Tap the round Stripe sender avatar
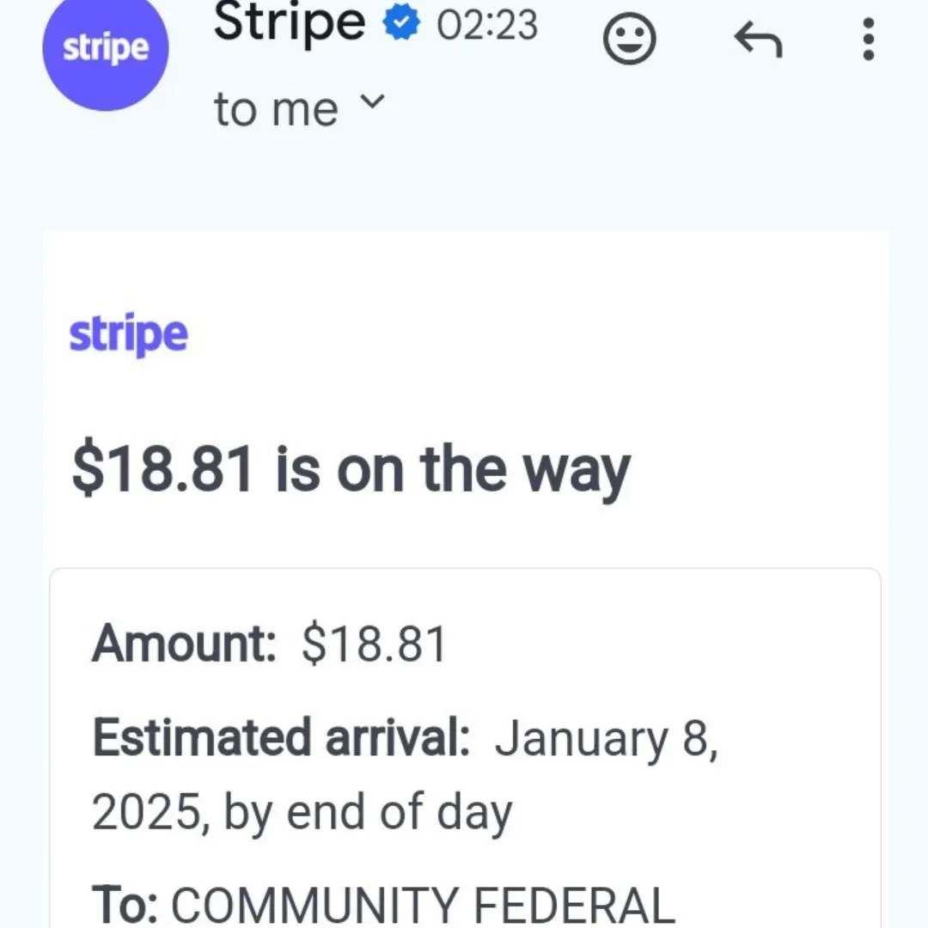The width and height of the screenshot is (928, 928). tap(106, 47)
